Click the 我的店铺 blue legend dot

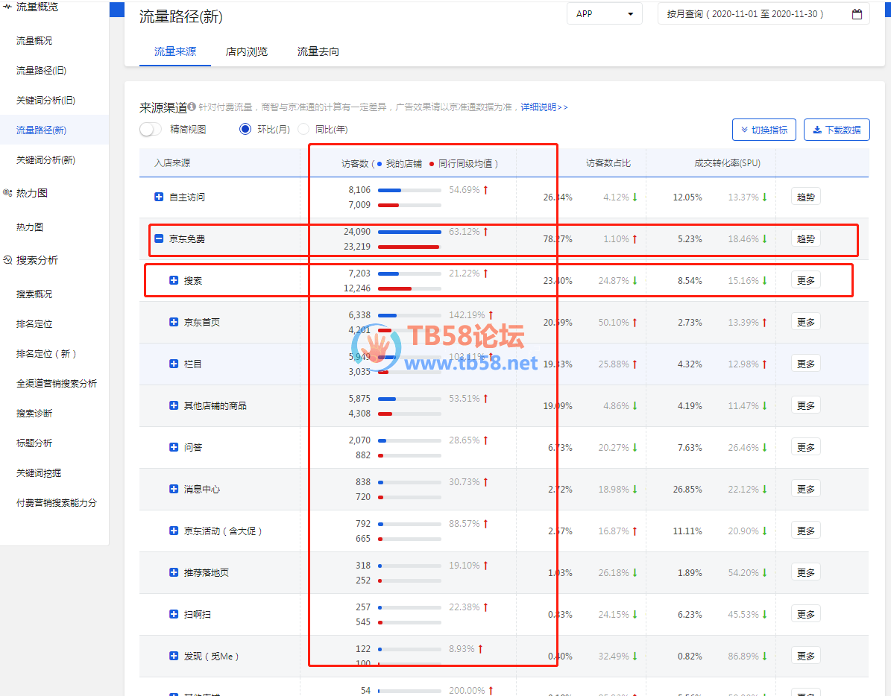380,164
